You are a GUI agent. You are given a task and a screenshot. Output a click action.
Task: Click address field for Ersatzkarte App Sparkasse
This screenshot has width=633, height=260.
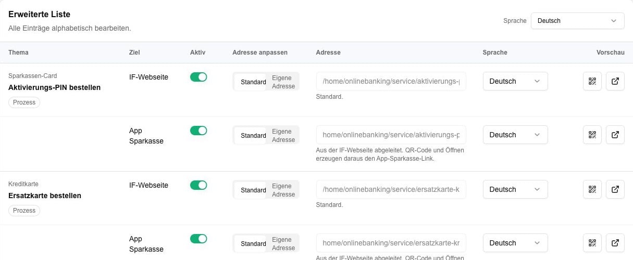click(x=391, y=243)
